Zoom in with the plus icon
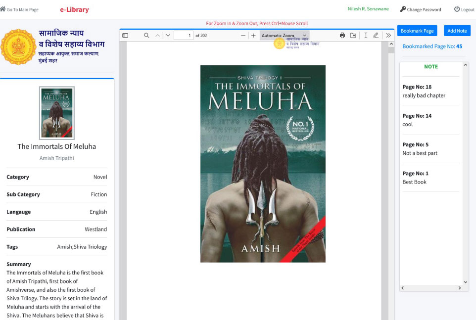The width and height of the screenshot is (476, 320). tap(253, 36)
